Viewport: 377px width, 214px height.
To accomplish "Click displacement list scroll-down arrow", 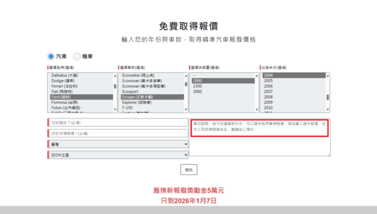I will point(257,110).
